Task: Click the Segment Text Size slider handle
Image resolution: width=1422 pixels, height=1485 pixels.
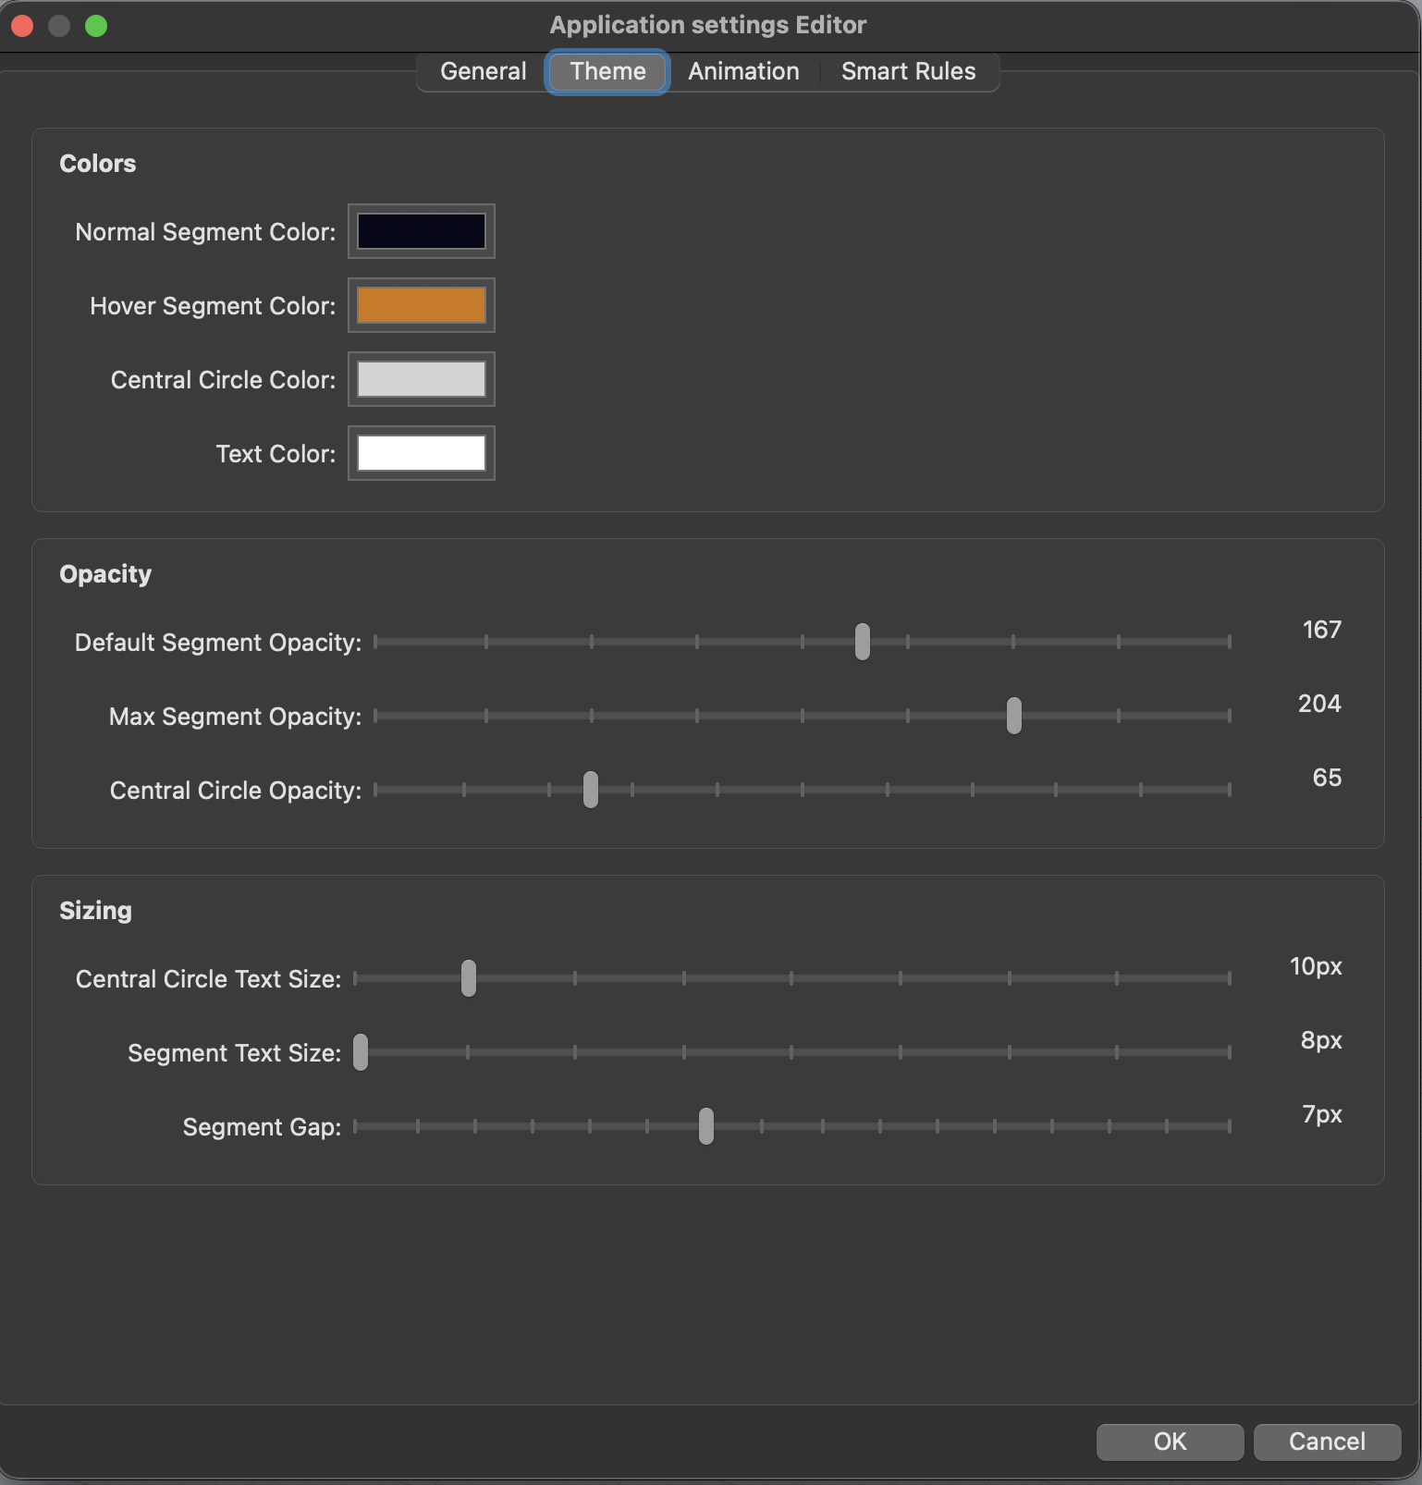Action: 361,1052
